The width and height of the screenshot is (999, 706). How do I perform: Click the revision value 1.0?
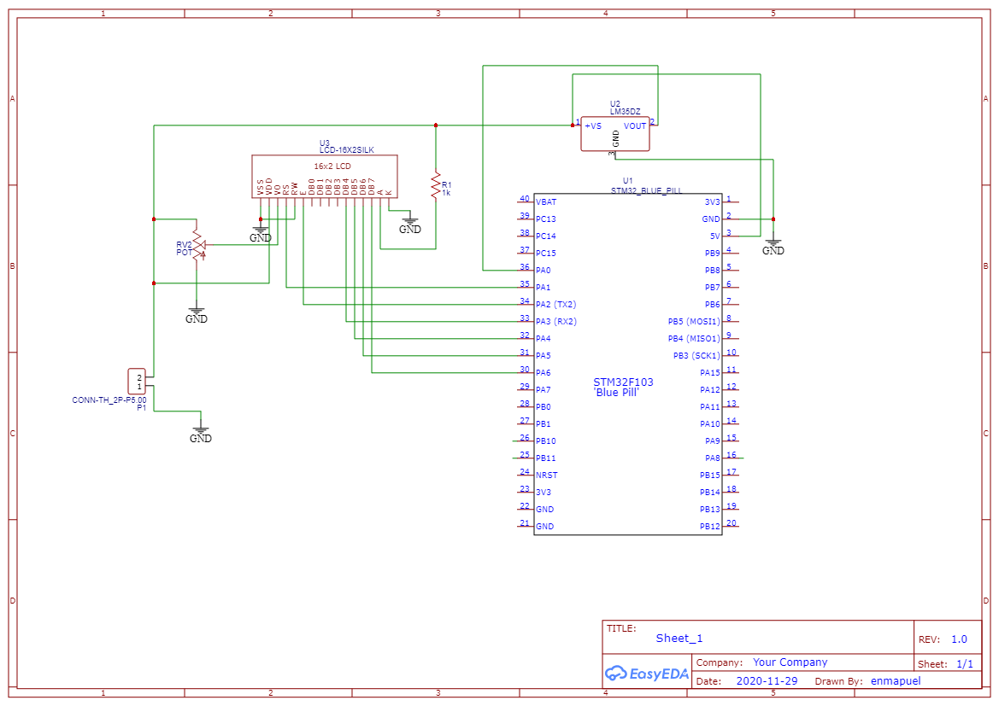pos(961,638)
